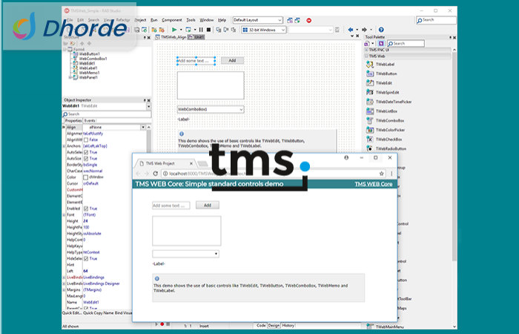
Task: Open the Component menu
Action: [172, 20]
